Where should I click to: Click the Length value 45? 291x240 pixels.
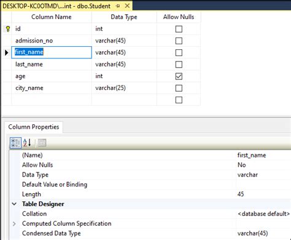241,194
